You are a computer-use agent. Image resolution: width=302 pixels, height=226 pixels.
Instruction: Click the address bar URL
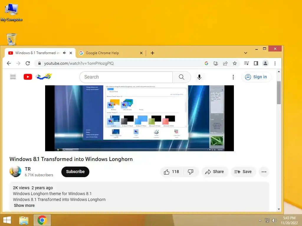[79, 64]
